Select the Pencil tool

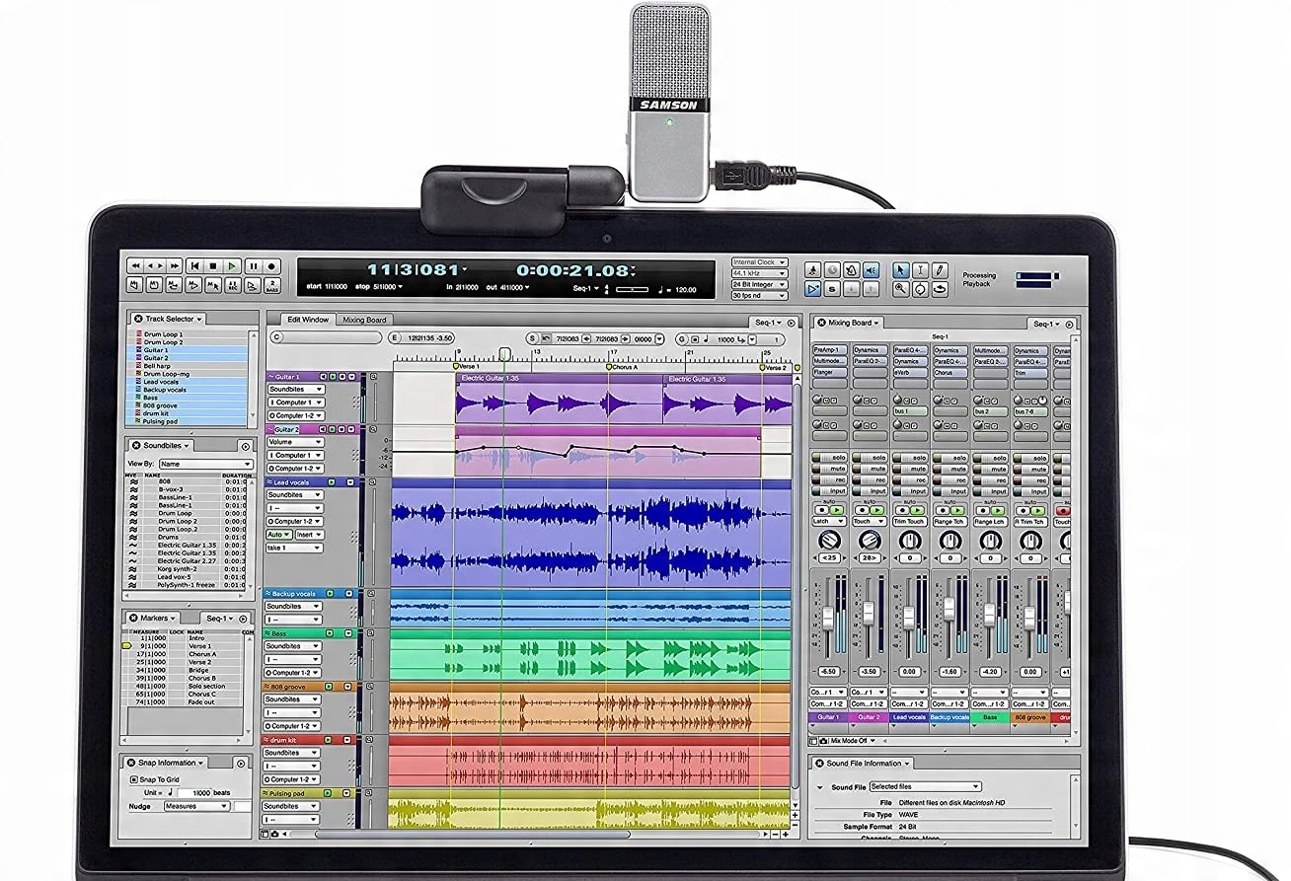[x=940, y=270]
